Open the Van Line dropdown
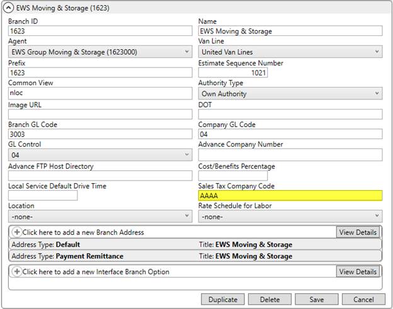393x309 pixels. 290,52
